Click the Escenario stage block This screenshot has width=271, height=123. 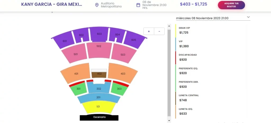tap(99, 117)
